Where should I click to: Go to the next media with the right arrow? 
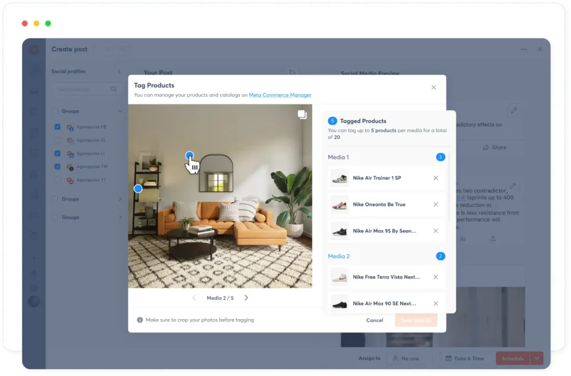(246, 298)
